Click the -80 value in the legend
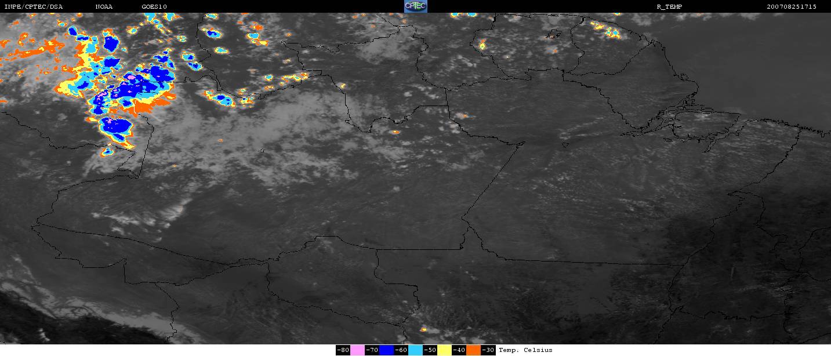This screenshot has width=831, height=356. point(343,350)
